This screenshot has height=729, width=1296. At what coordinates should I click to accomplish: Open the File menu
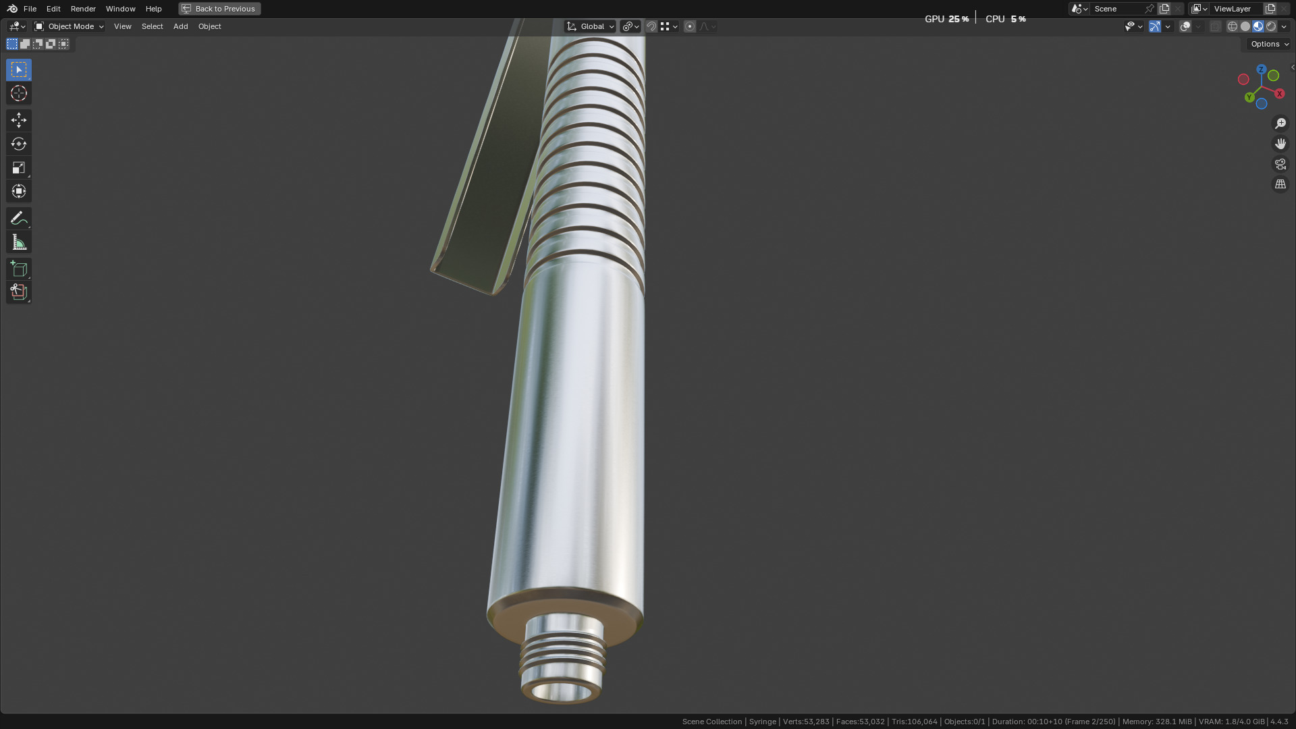(30, 9)
